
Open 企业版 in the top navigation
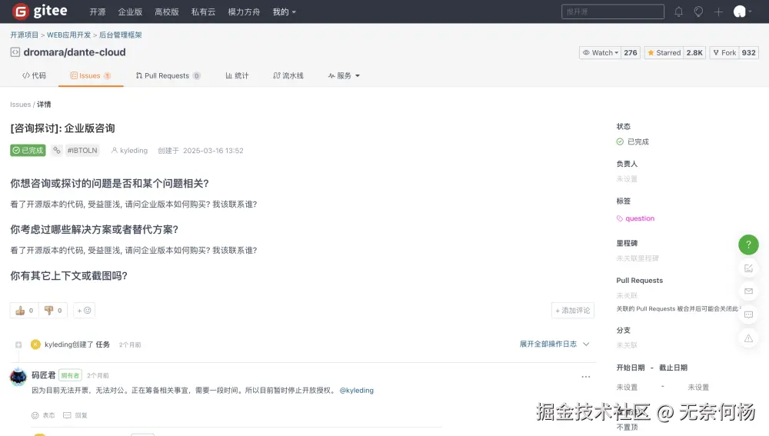(130, 12)
